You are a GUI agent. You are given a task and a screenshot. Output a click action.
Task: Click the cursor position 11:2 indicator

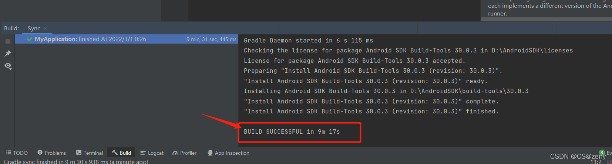pos(596,162)
